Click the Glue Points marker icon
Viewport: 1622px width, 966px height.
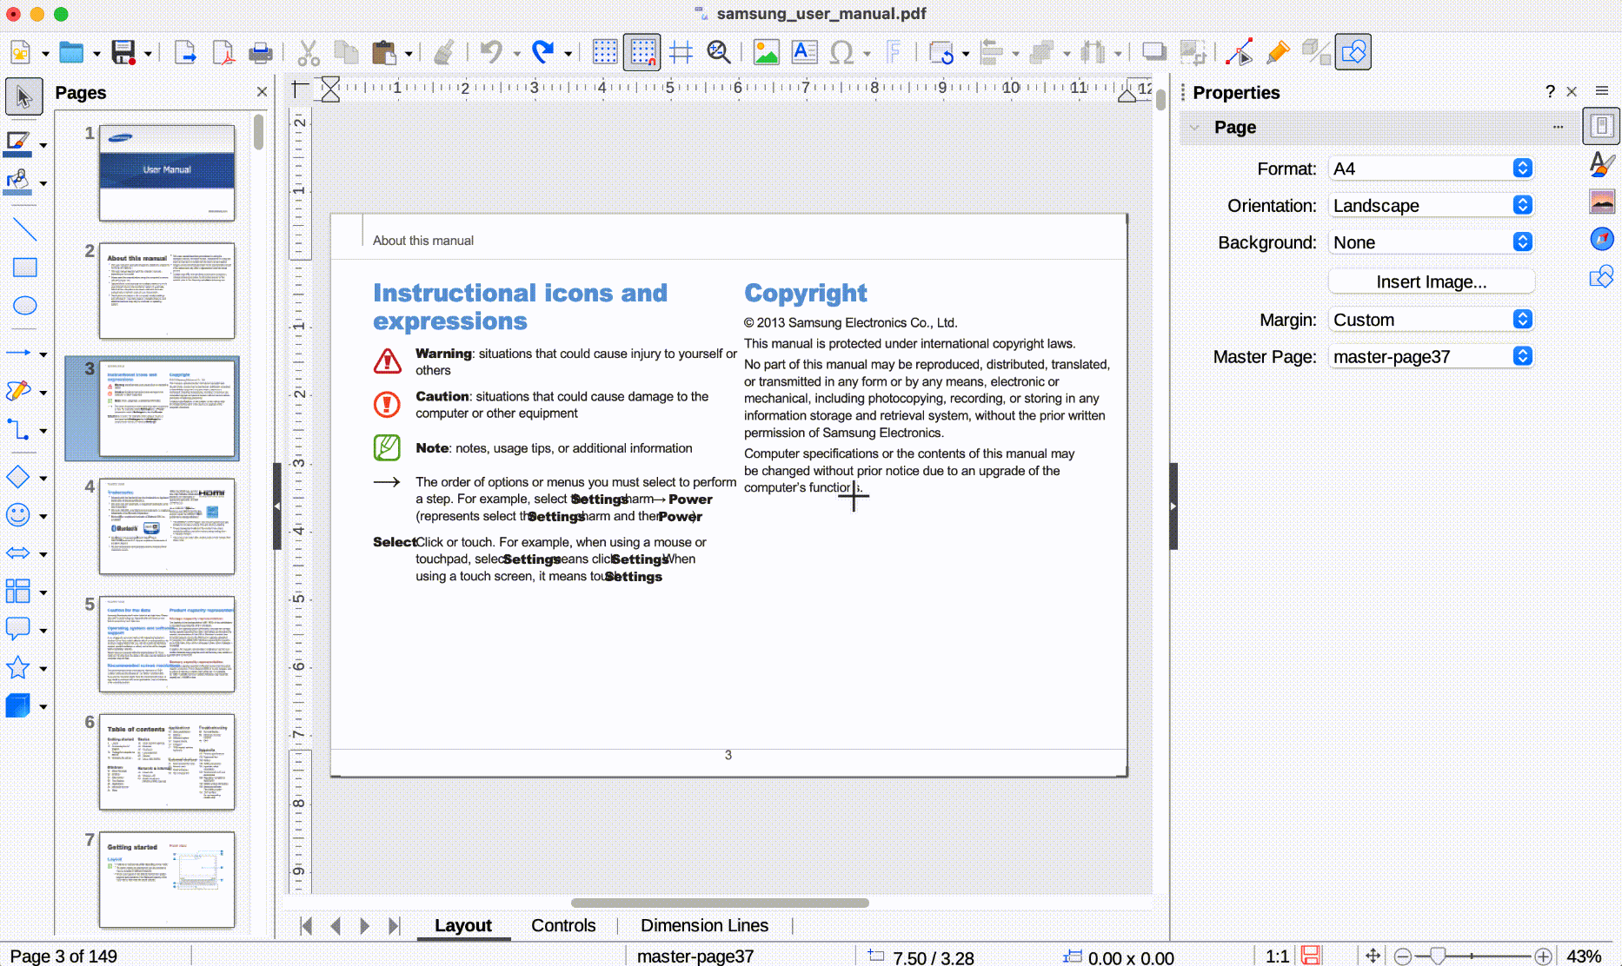click(x=1278, y=53)
